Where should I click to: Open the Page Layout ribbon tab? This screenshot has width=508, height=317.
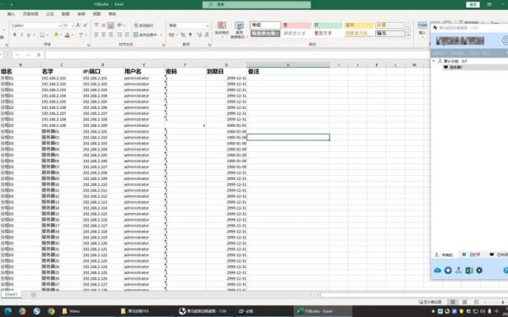click(x=30, y=14)
